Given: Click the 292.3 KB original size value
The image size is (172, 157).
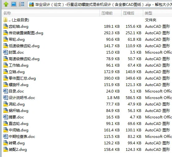Looking at the screenshot, I should pos(112,33).
